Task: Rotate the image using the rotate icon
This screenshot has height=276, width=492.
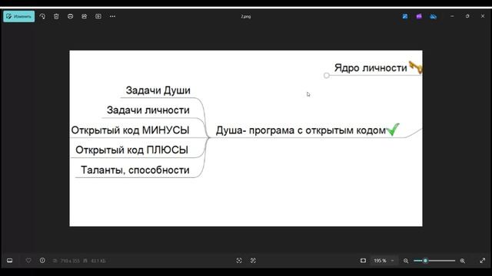Action: (x=42, y=16)
